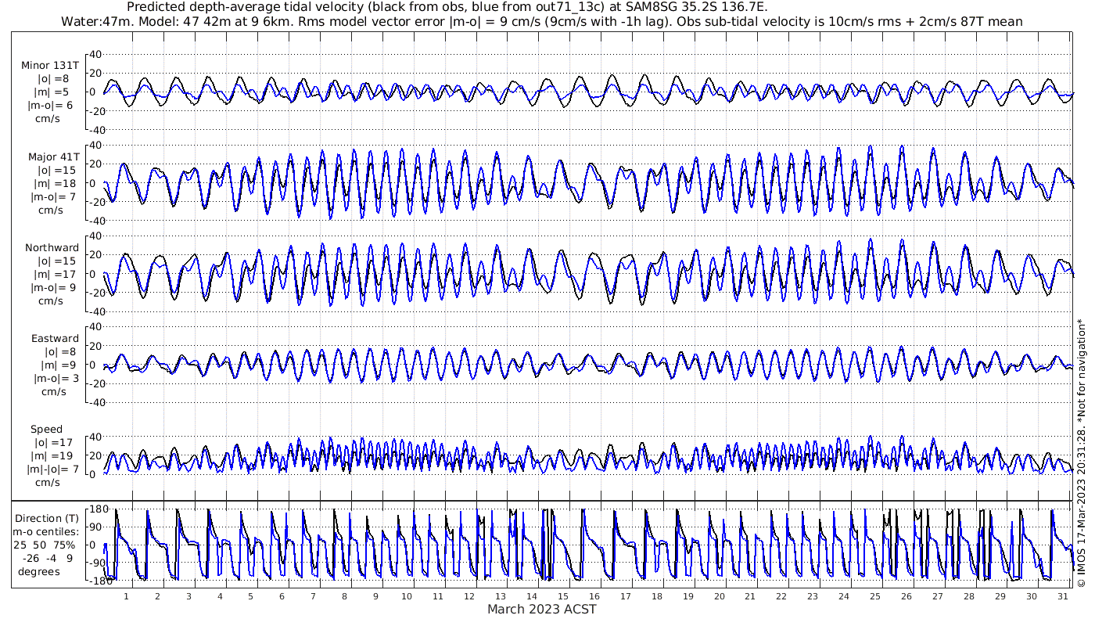Click the 'Northward' panel label
This screenshot has width=1095, height=626.
(52, 247)
